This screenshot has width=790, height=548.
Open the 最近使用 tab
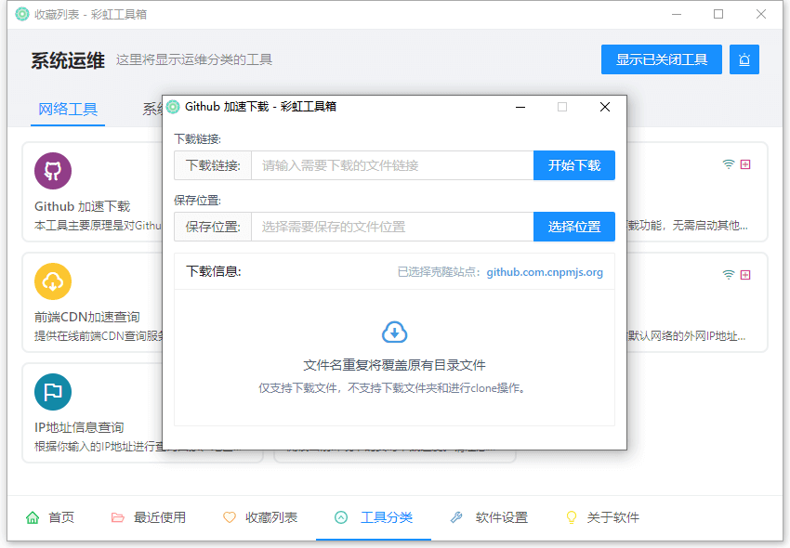[148, 517]
